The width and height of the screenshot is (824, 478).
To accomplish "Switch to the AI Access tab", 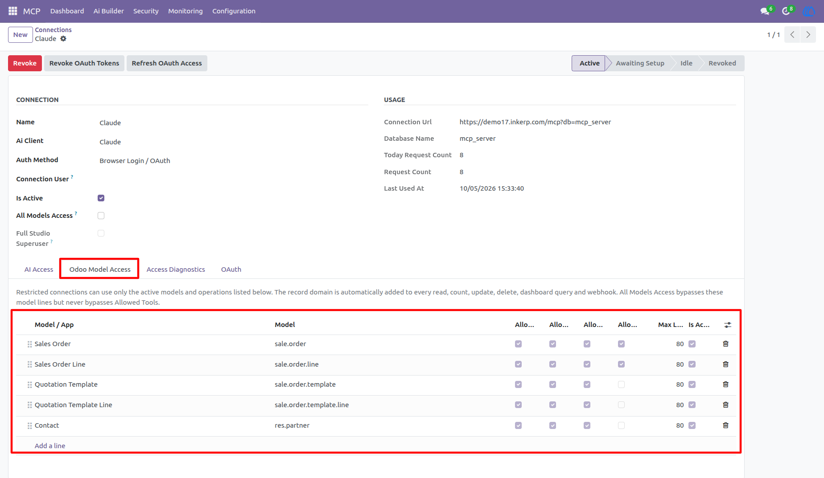I will tap(39, 270).
